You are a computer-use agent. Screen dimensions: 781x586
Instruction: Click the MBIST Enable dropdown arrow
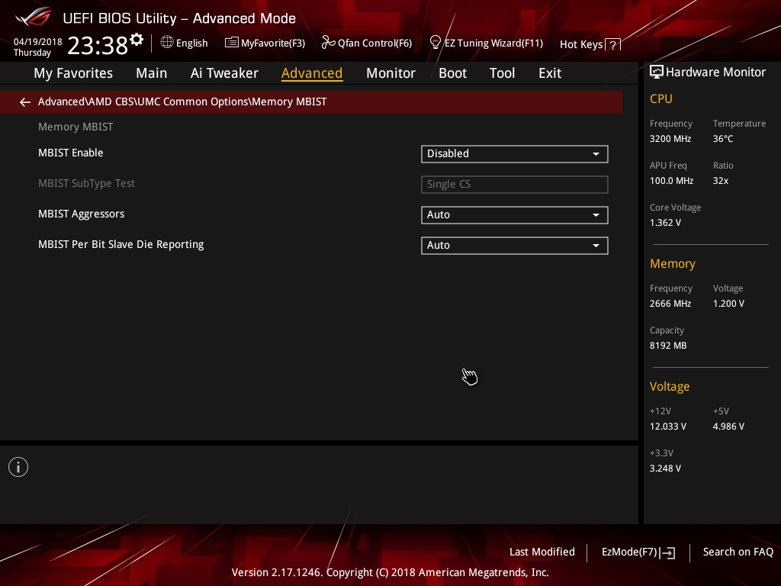click(596, 154)
